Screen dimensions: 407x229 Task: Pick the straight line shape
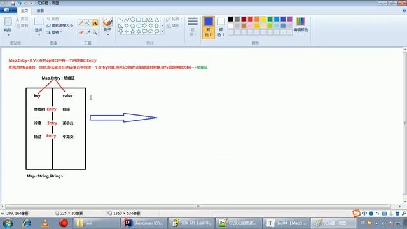click(120, 20)
